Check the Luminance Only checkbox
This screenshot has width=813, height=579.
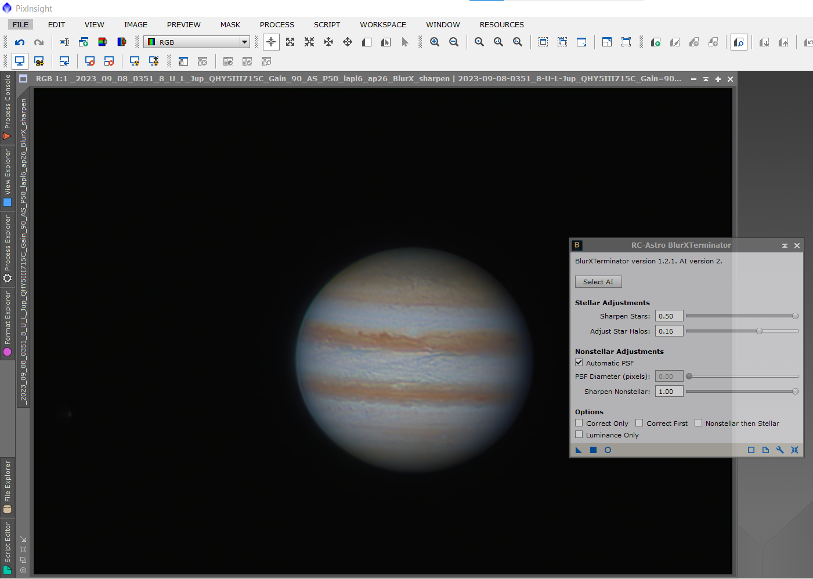pos(579,435)
